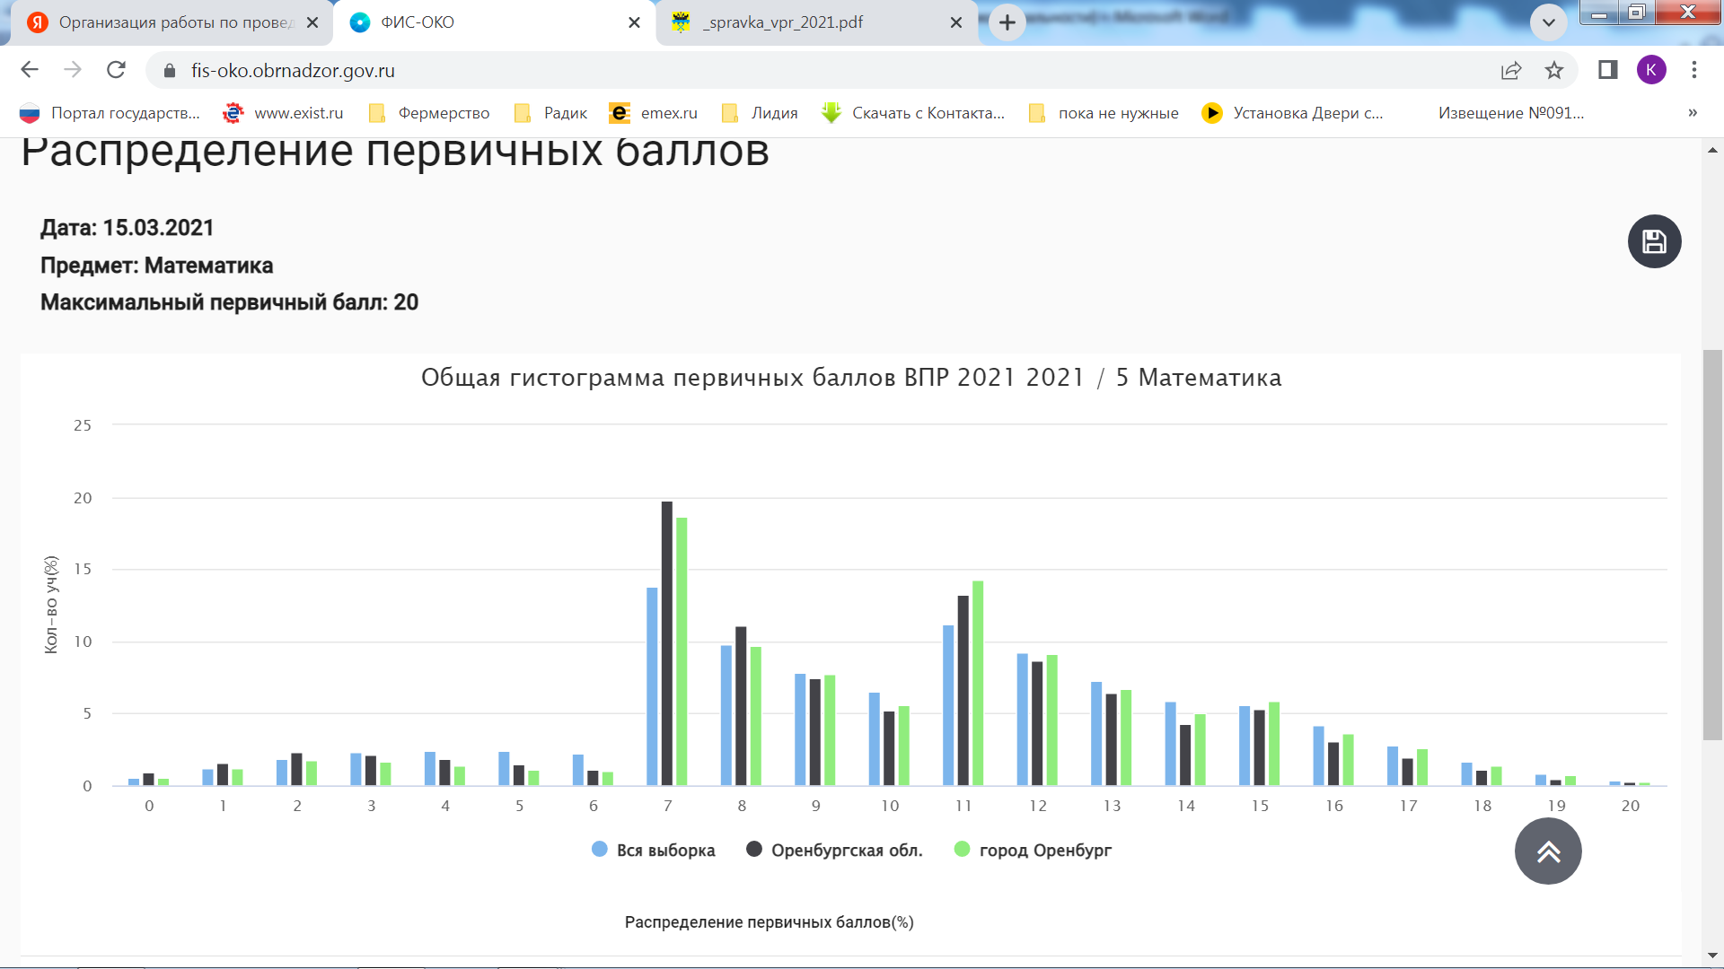Click the x-axis label 0
The image size is (1724, 969).
click(149, 806)
